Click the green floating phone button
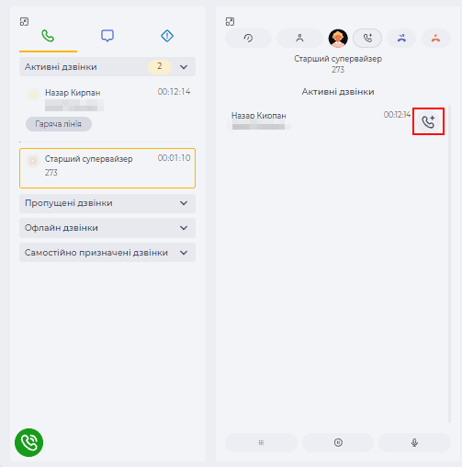Image resolution: width=462 pixels, height=467 pixels. click(29, 442)
